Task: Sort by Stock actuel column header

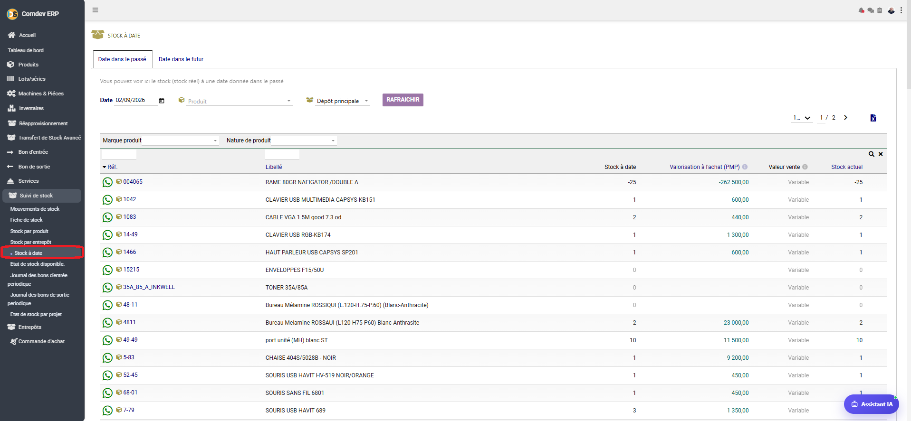Action: coord(847,167)
